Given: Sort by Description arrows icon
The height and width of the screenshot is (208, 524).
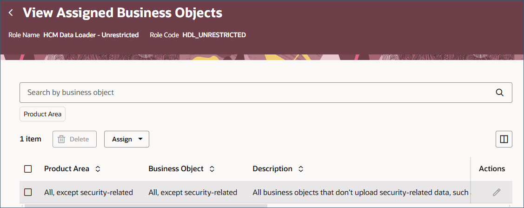Looking at the screenshot, I should 301,169.
